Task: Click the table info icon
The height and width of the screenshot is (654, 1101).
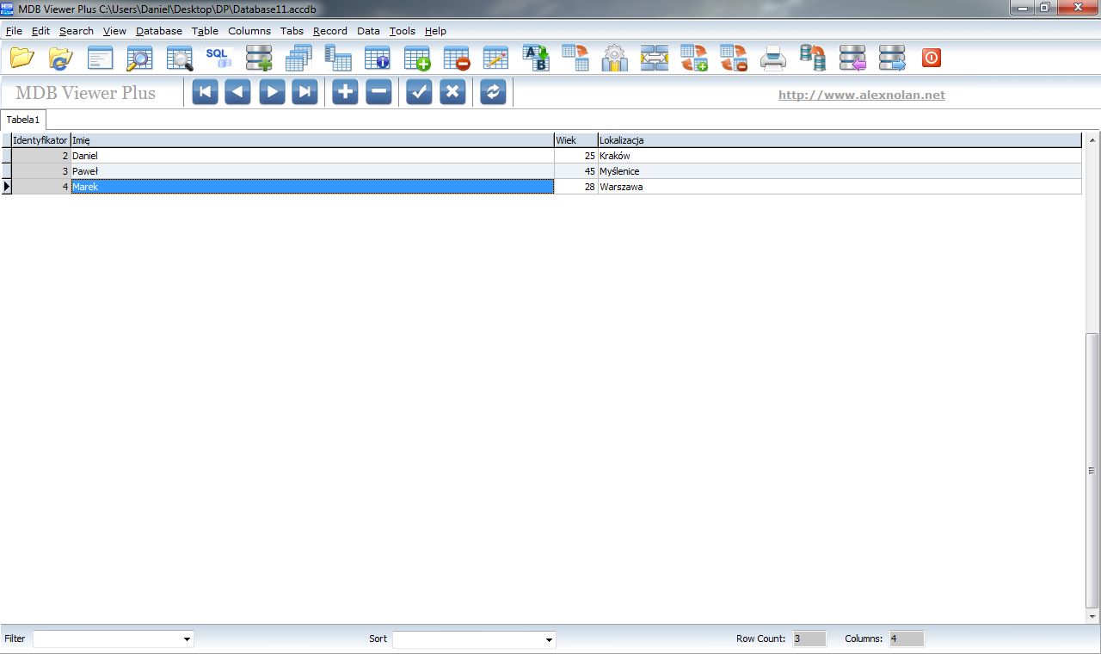Action: tap(378, 58)
